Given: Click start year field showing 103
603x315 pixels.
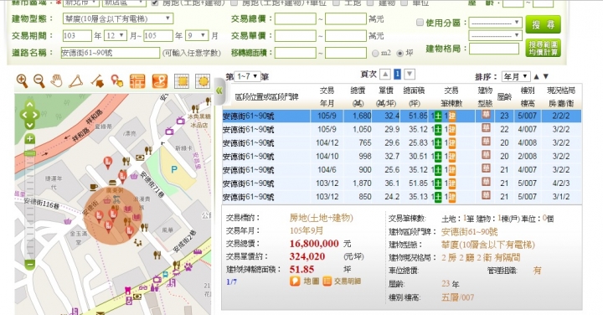Looking at the screenshot, I should [77, 36].
